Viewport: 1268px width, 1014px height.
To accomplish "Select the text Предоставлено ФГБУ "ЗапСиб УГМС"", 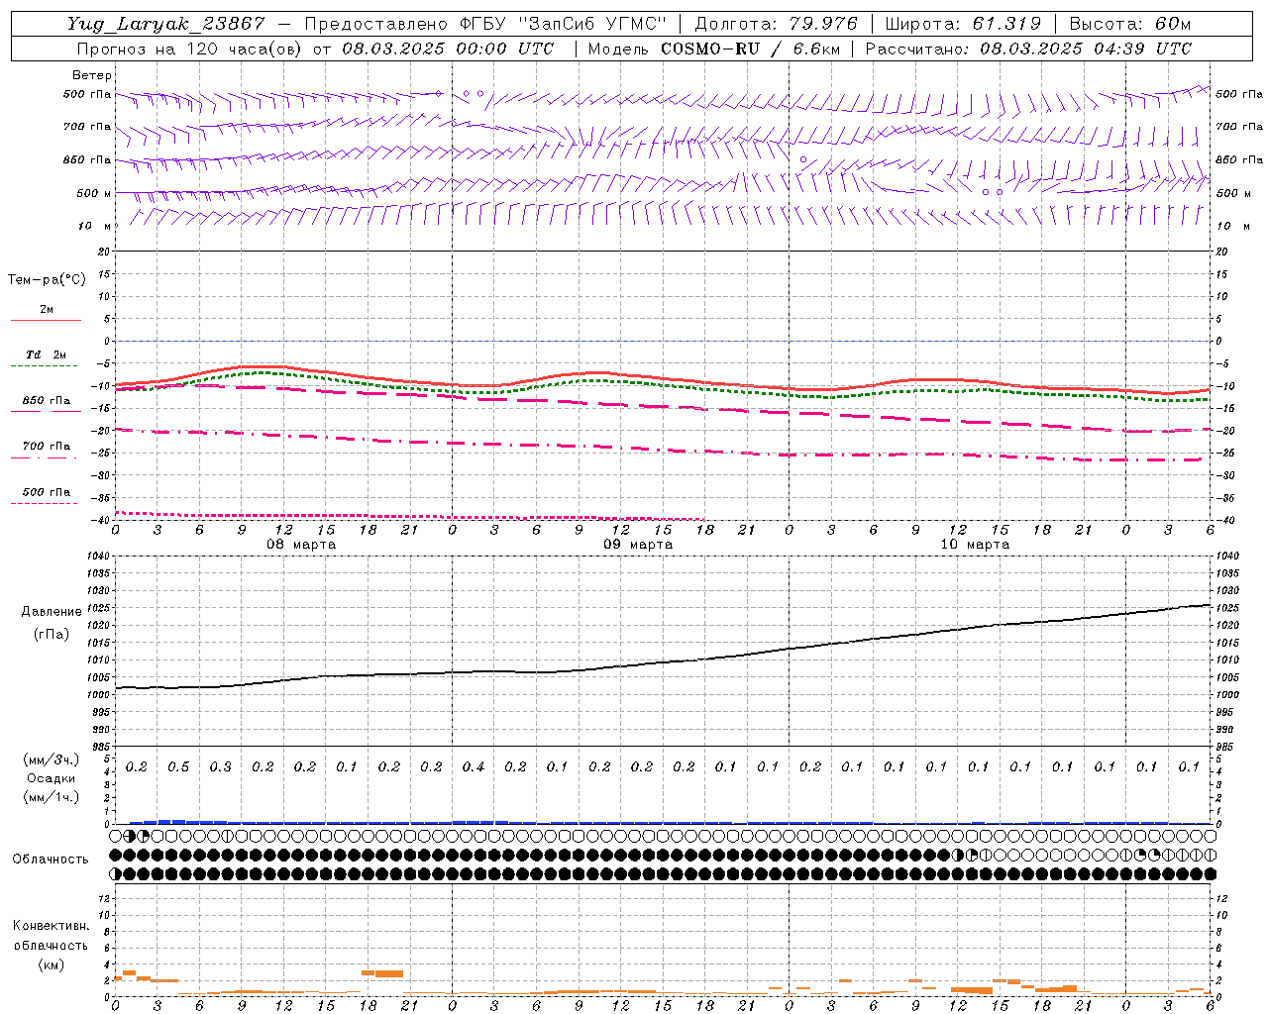I will pos(485,24).
